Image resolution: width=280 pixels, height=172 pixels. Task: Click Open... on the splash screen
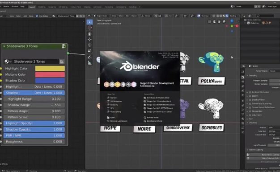pos(111,118)
